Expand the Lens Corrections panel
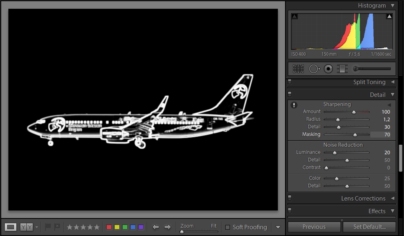 (392, 198)
